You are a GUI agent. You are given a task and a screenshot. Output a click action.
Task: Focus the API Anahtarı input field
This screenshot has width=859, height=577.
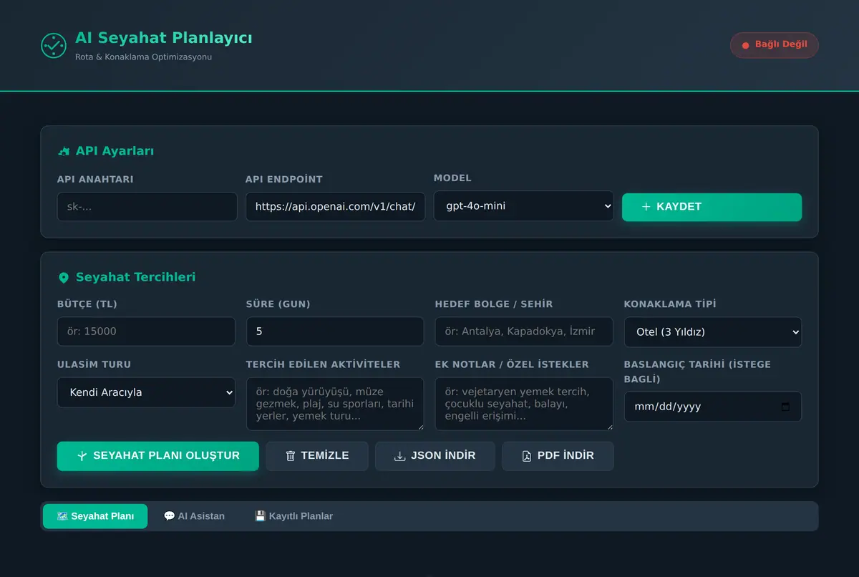pos(147,206)
